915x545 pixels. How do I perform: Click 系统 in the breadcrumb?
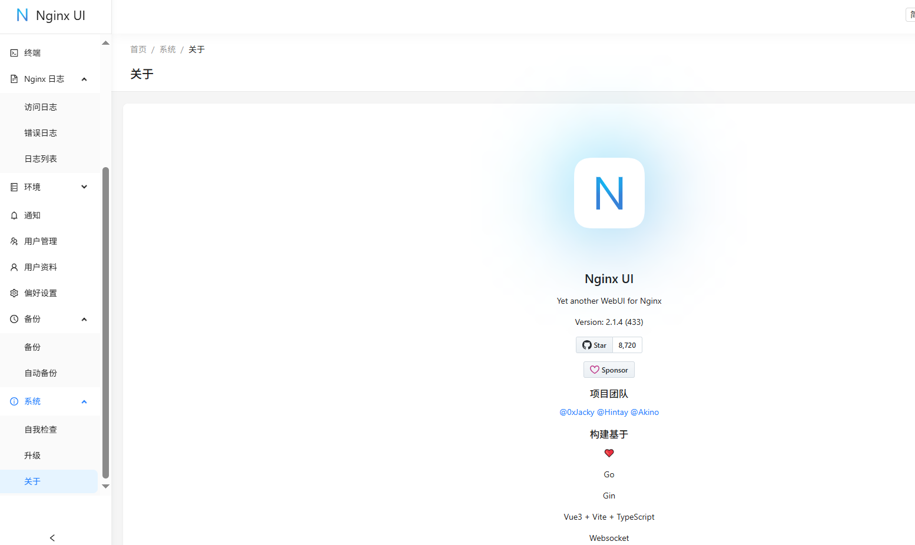(x=168, y=49)
